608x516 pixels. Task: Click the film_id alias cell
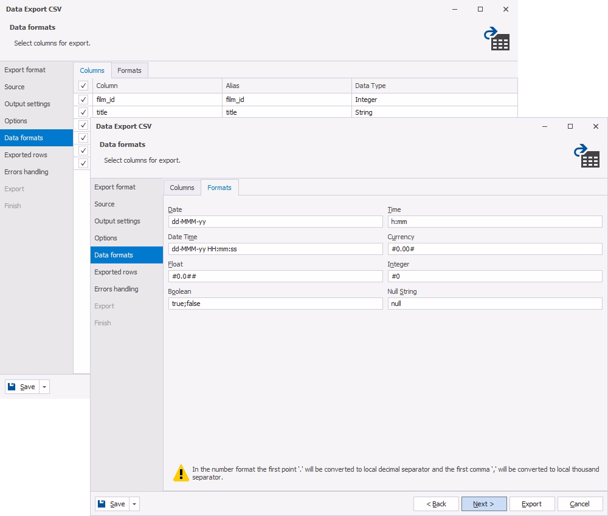click(x=287, y=100)
